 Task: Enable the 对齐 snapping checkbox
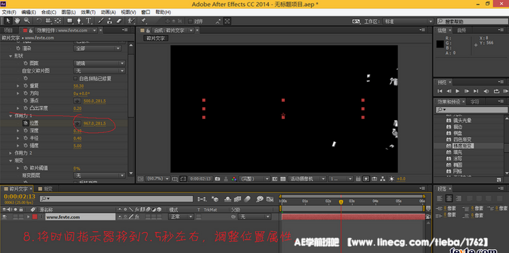click(191, 22)
